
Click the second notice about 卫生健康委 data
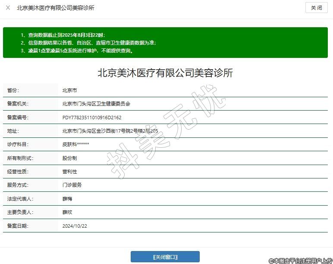(88, 43)
